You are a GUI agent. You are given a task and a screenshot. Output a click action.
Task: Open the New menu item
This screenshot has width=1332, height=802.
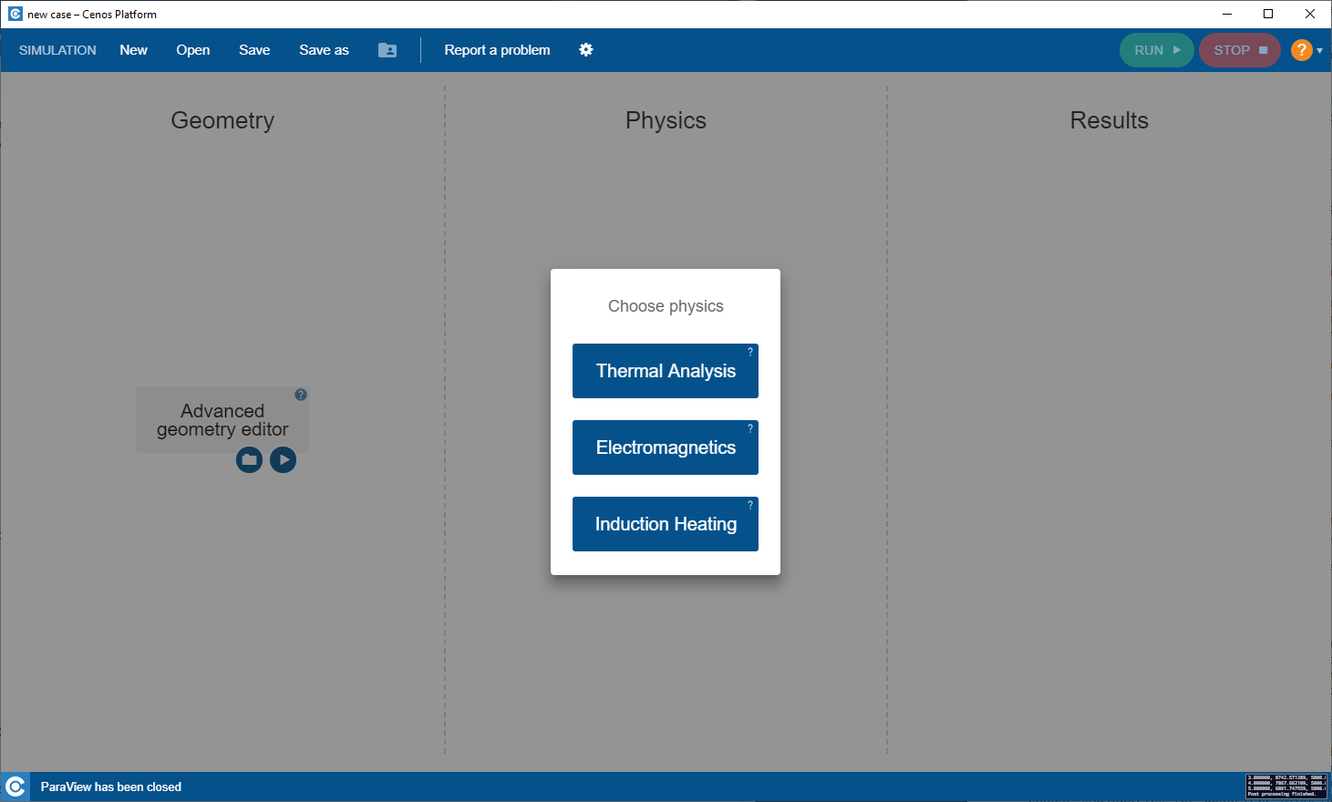(133, 50)
